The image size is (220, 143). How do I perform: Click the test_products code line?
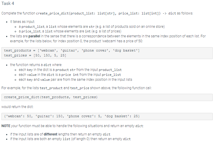click(72, 50)
